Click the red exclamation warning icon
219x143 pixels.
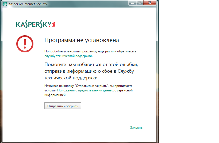[25, 44]
